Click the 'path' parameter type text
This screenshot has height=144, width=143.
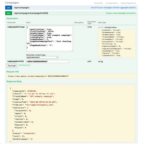point(89,61)
